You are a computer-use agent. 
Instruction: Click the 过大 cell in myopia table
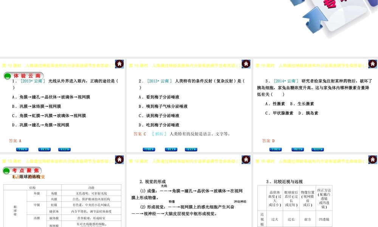point(274,219)
